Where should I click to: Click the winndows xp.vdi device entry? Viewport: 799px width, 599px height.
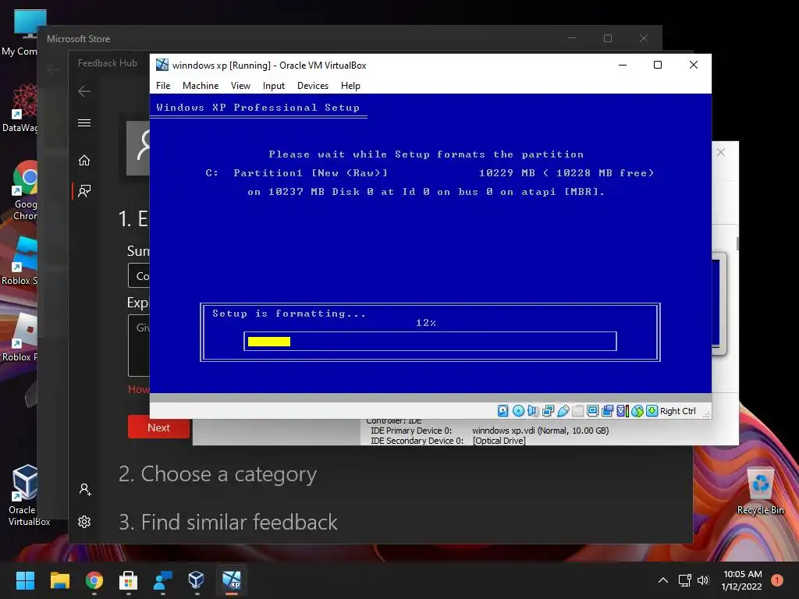[540, 431]
